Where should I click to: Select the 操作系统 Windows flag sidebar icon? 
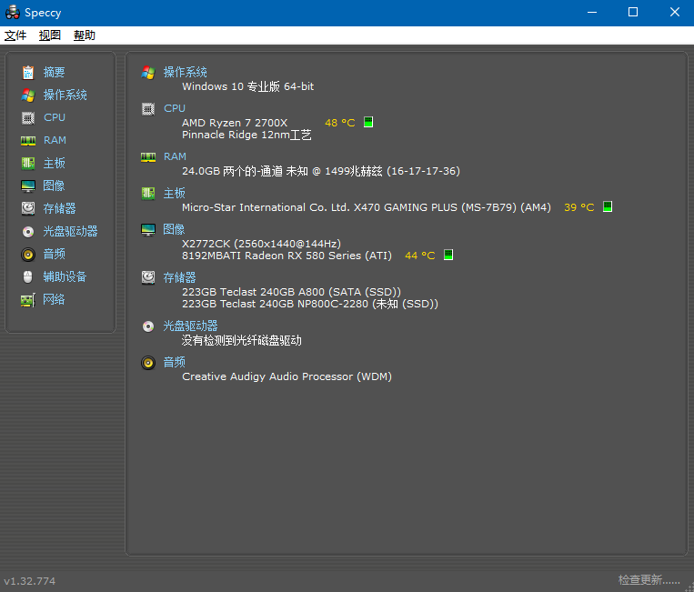click(28, 95)
